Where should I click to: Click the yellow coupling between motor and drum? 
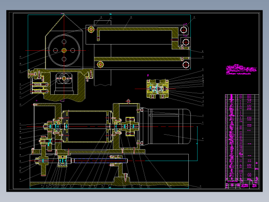130,126
